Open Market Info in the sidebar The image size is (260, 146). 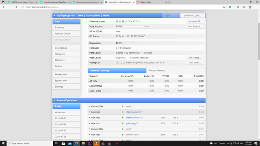[67, 75]
